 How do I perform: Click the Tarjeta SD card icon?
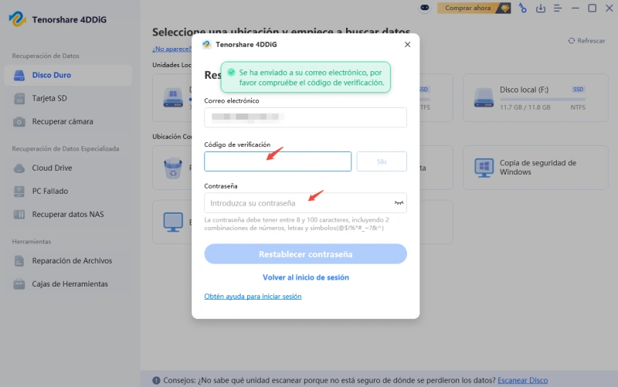(19, 98)
